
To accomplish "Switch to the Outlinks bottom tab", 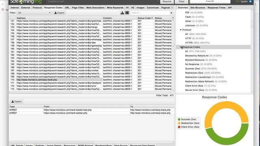I will pos(40,145).
